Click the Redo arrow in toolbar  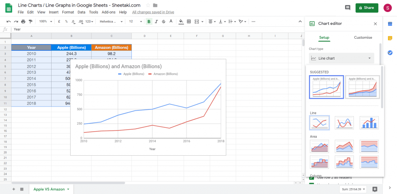[x=16, y=22]
